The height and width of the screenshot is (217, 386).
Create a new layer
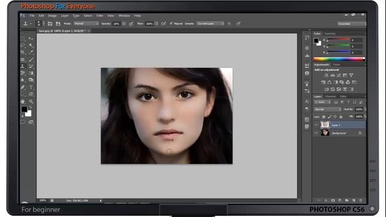tap(354, 201)
